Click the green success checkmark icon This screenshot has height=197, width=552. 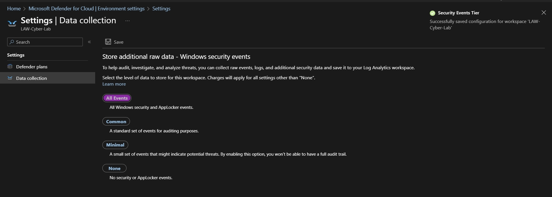(x=432, y=13)
